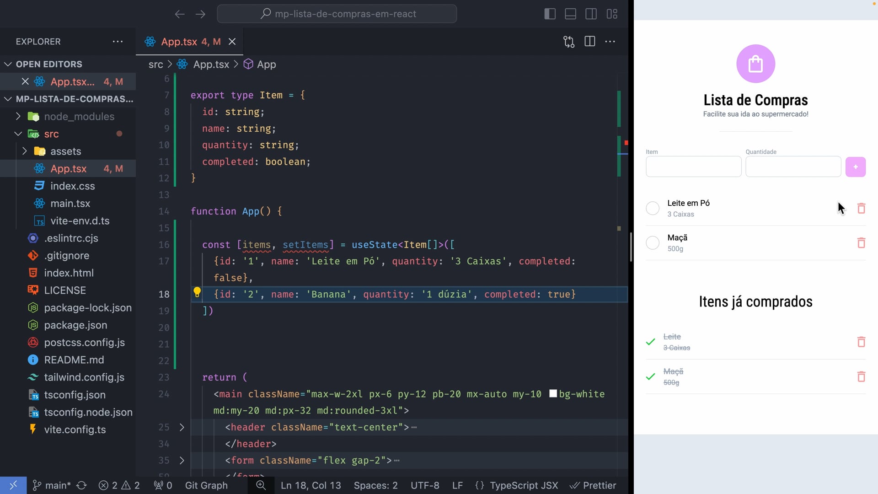Viewport: 878px width, 494px height.
Task: Open customize layout icon
Action: pyautogui.click(x=612, y=14)
